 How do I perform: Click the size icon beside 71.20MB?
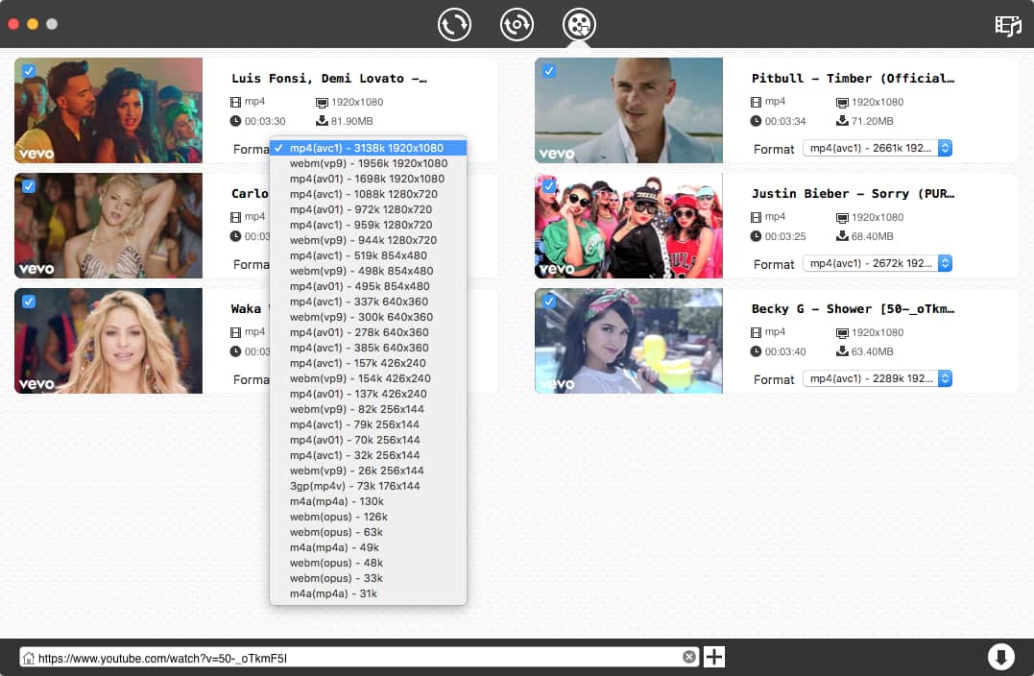click(x=842, y=121)
